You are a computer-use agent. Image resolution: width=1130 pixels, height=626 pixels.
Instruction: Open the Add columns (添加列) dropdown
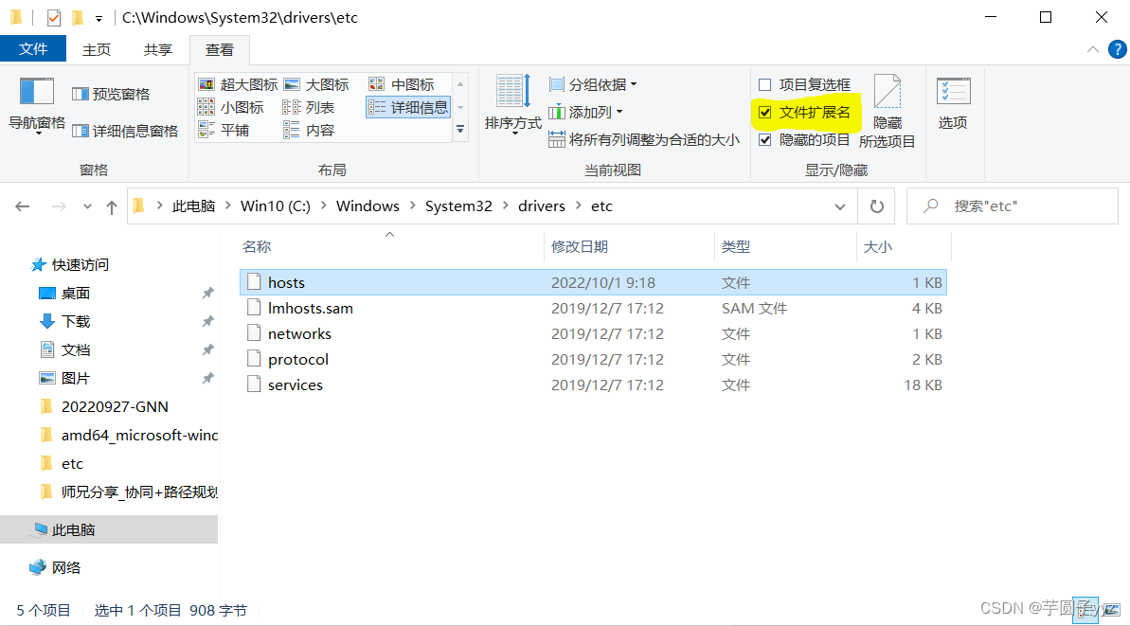point(586,113)
